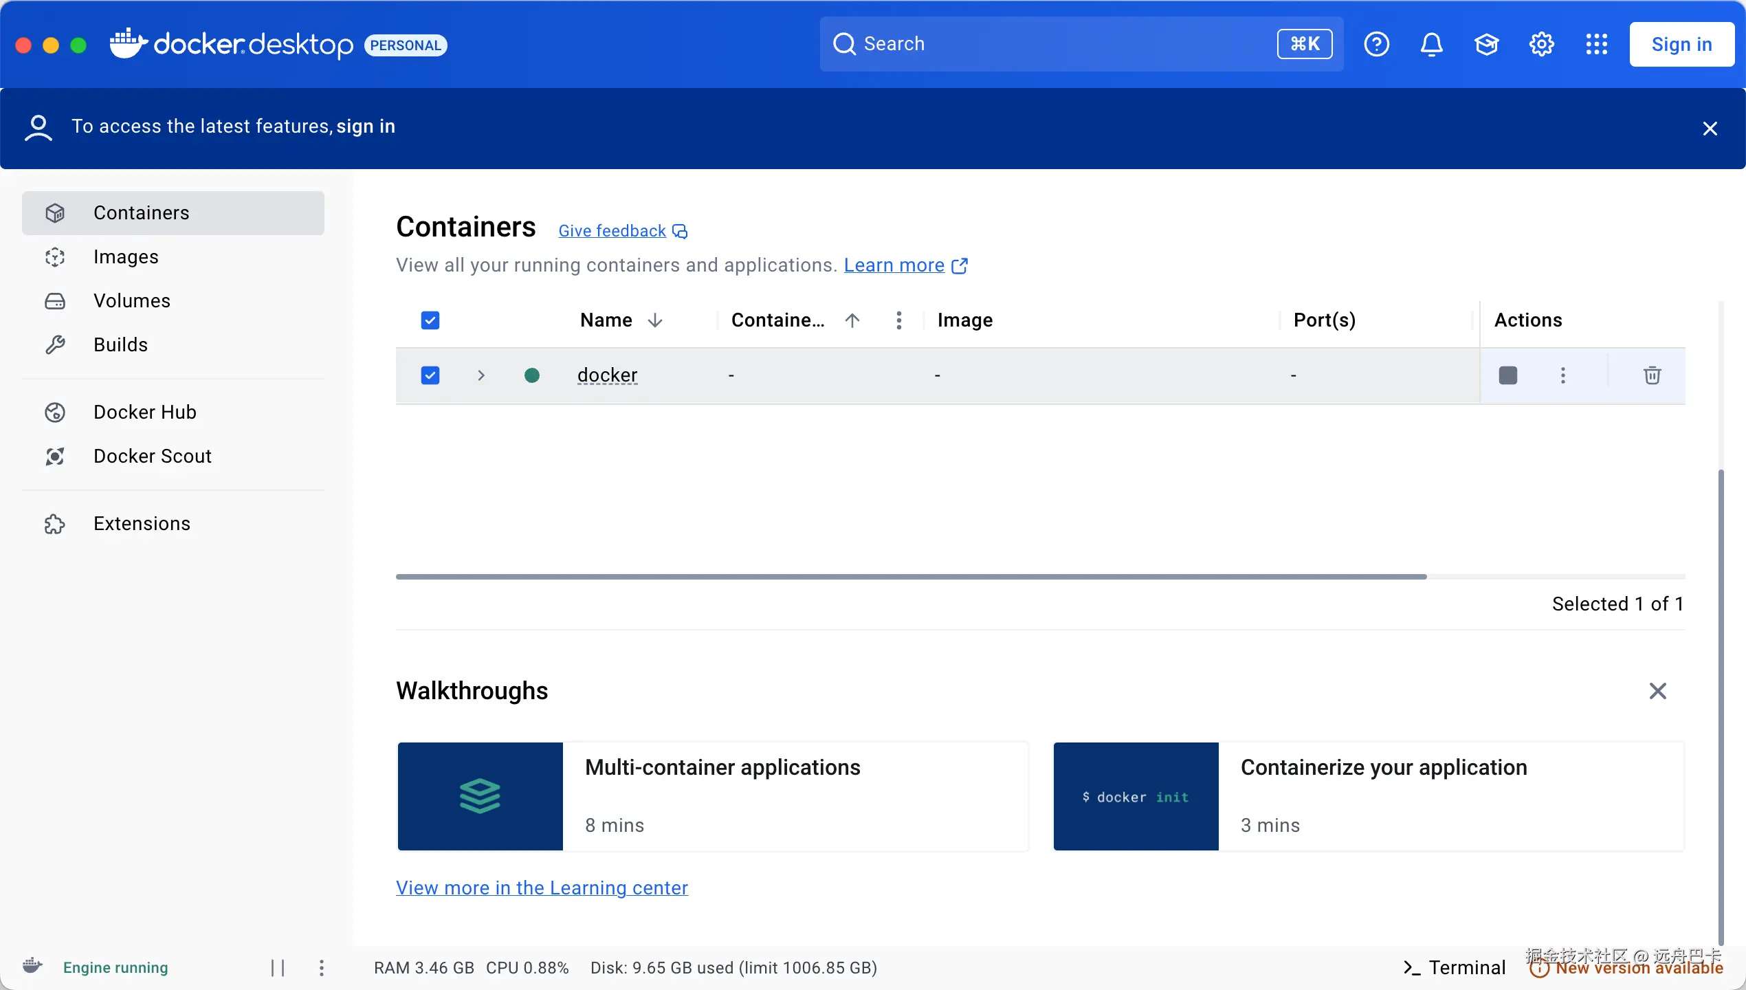Open more actions menu for the docker container
This screenshot has height=990, width=1746.
[1562, 375]
